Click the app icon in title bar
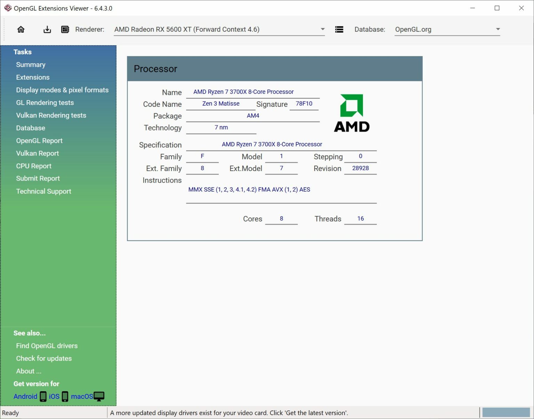534x419 pixels. 8,8
